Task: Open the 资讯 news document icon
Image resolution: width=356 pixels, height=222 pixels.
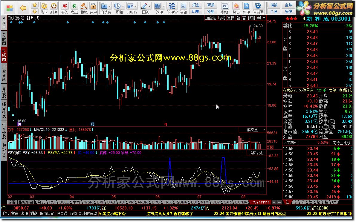Action: 184,8
